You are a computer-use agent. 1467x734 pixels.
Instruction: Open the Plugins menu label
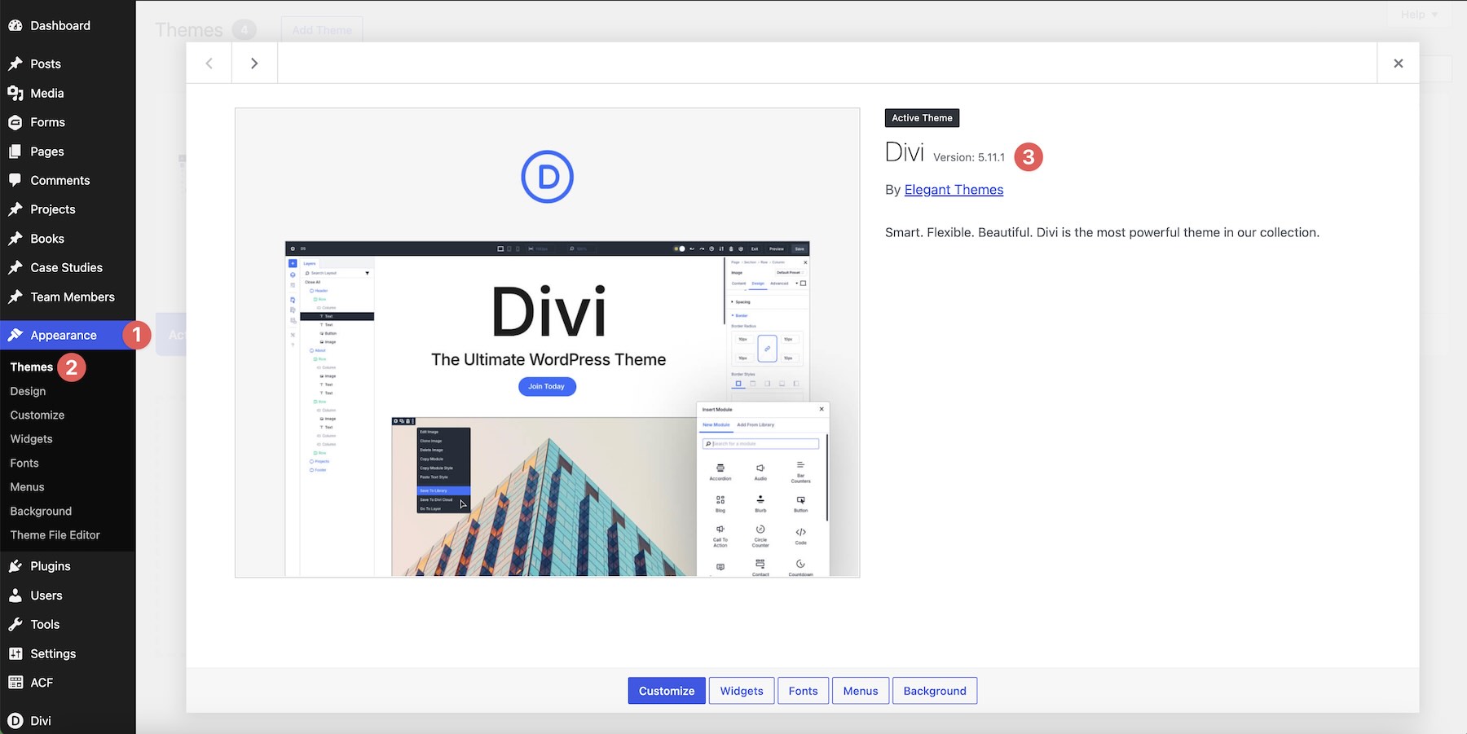(51, 566)
